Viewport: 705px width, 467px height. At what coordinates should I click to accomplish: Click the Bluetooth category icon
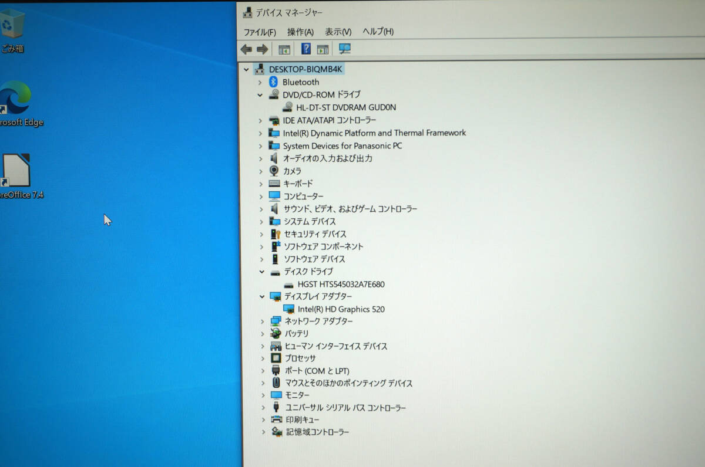pyautogui.click(x=274, y=82)
